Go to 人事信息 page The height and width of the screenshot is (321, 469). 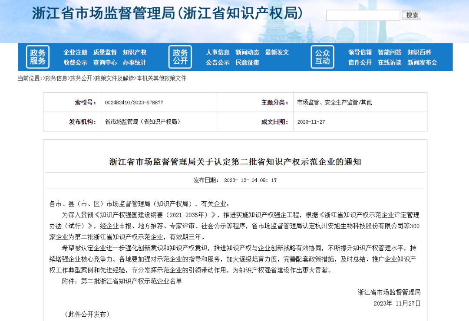pos(218,52)
